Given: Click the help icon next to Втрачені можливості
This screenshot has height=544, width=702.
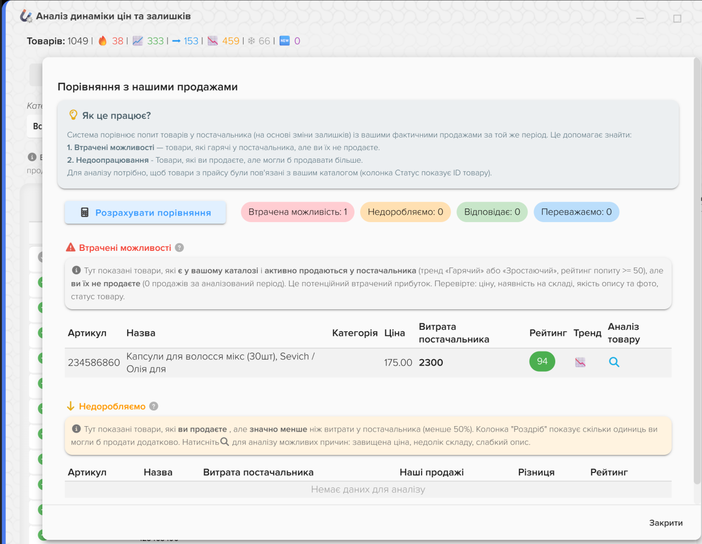Looking at the screenshot, I should click(x=179, y=248).
